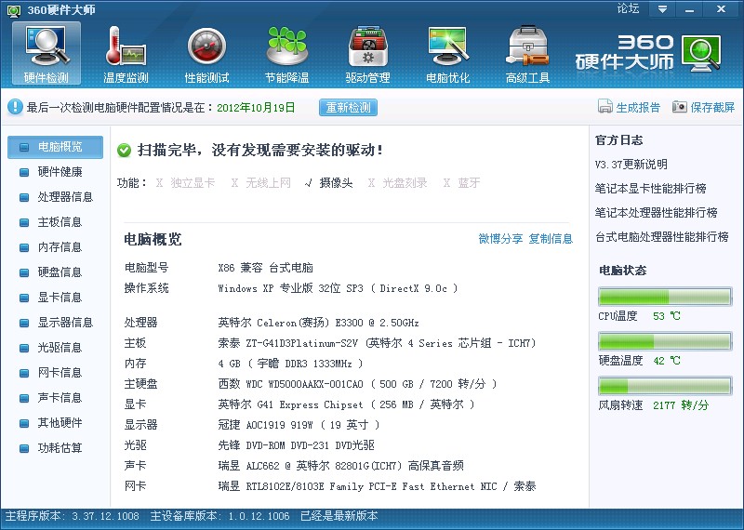
Task: Click the green checkmark scan status icon
Action: (x=125, y=151)
